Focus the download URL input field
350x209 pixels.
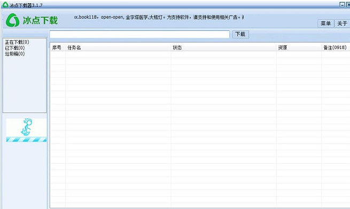click(x=139, y=34)
